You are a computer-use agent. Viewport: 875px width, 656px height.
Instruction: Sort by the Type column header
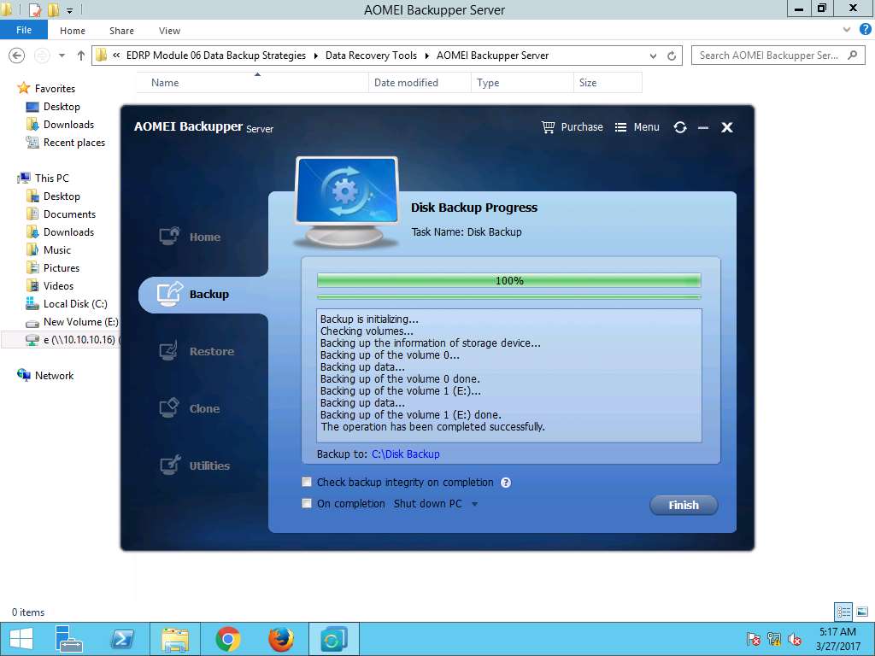click(x=522, y=83)
